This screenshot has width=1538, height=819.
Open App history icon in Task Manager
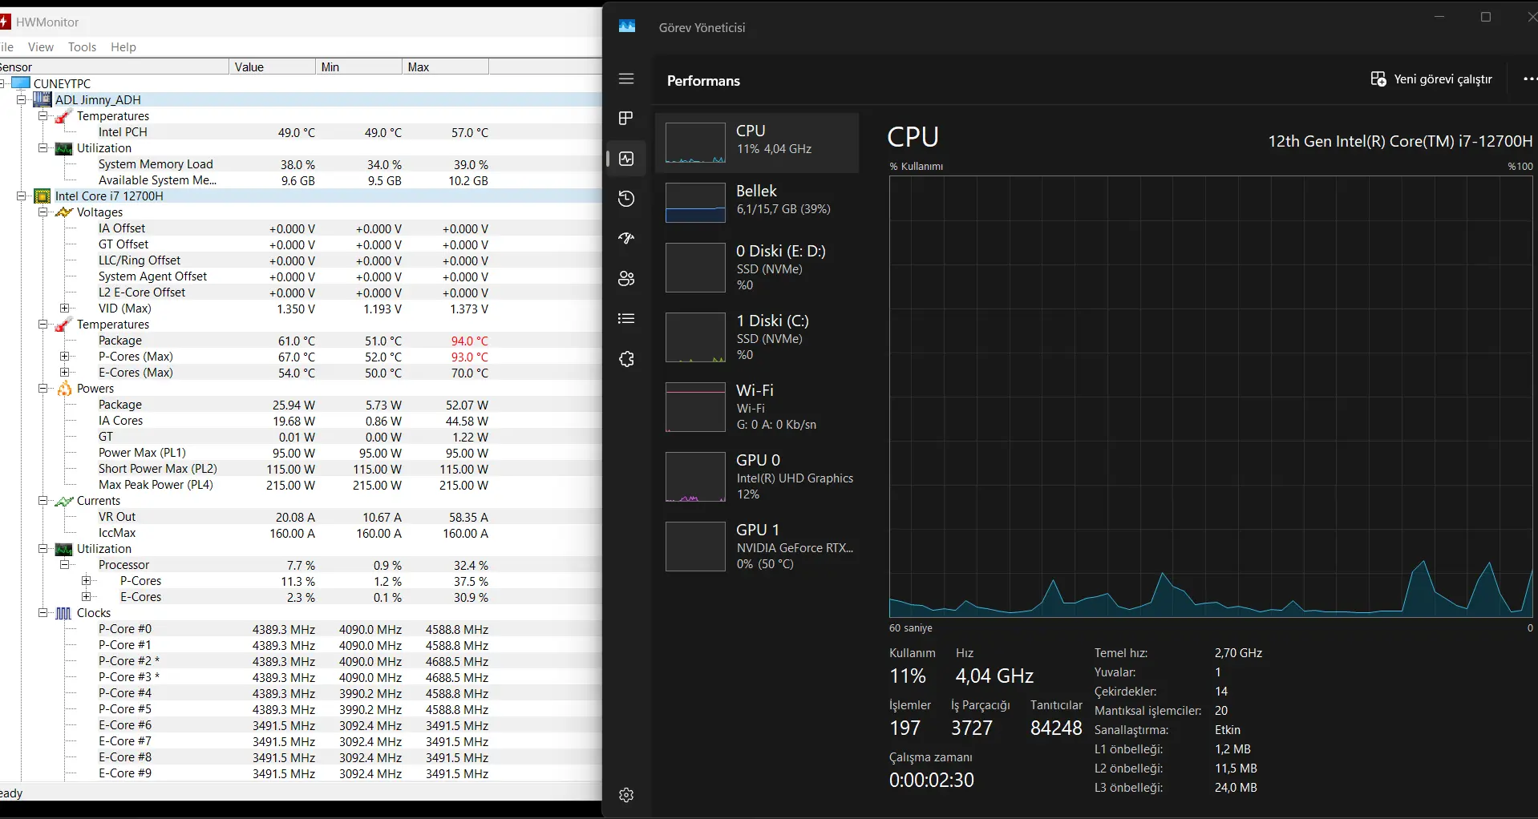626,199
